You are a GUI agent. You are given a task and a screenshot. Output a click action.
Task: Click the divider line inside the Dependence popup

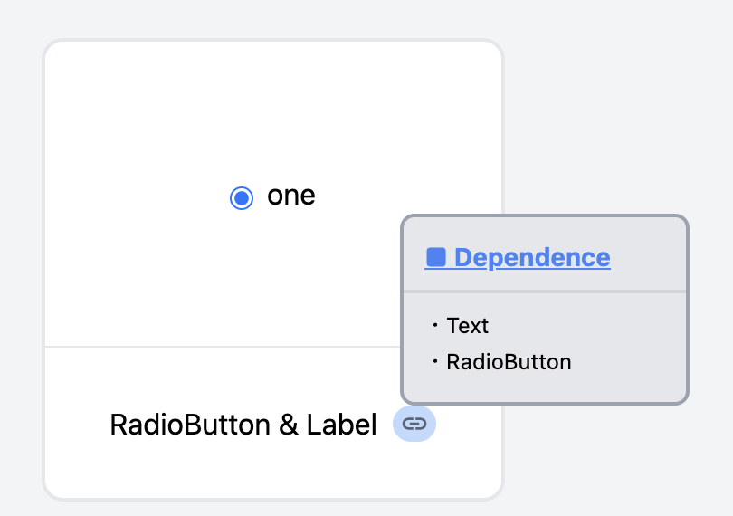click(545, 291)
